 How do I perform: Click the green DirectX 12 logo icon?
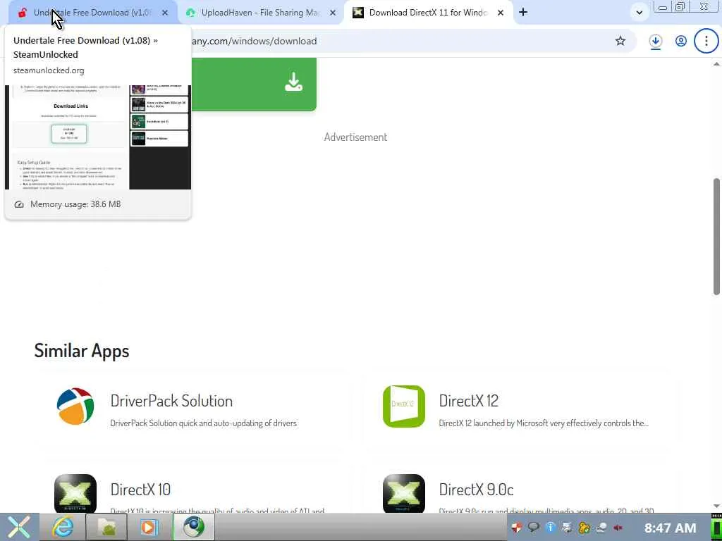point(404,406)
